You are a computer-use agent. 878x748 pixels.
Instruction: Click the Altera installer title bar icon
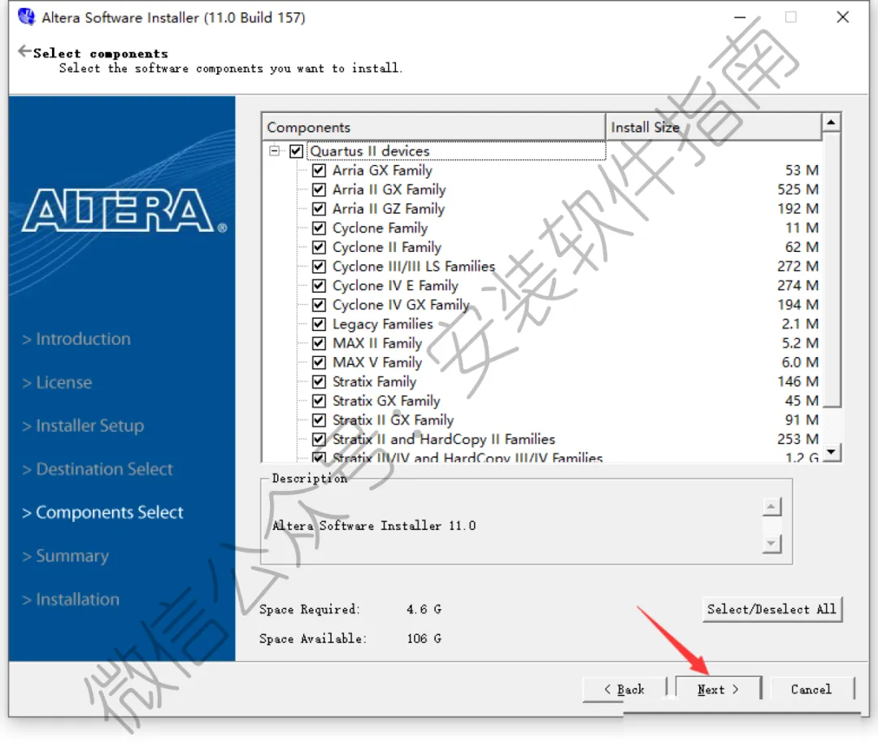[26, 17]
